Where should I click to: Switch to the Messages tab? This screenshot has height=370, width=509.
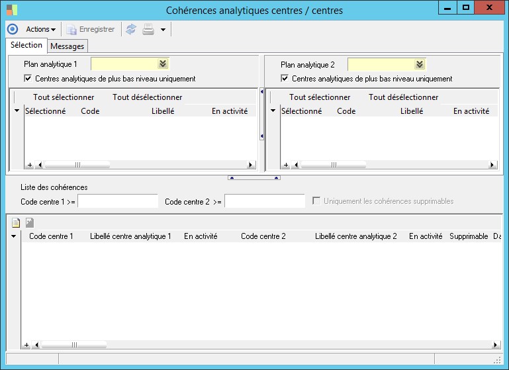click(x=67, y=46)
